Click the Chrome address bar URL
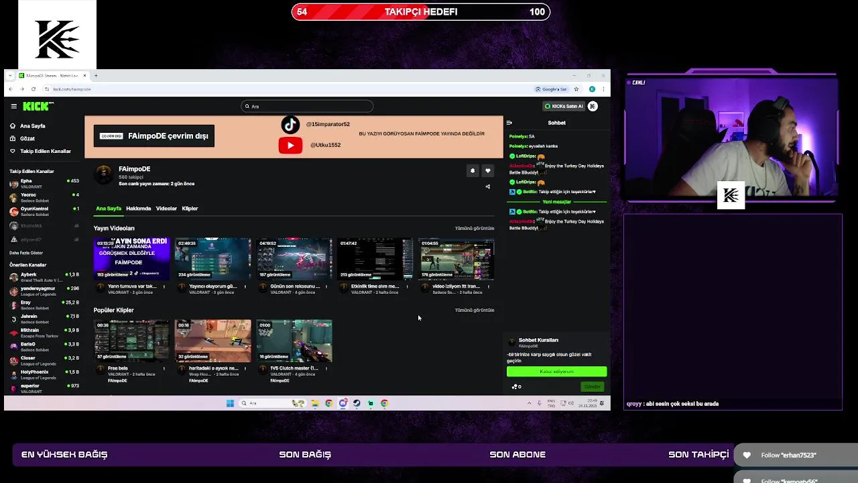 72,89
